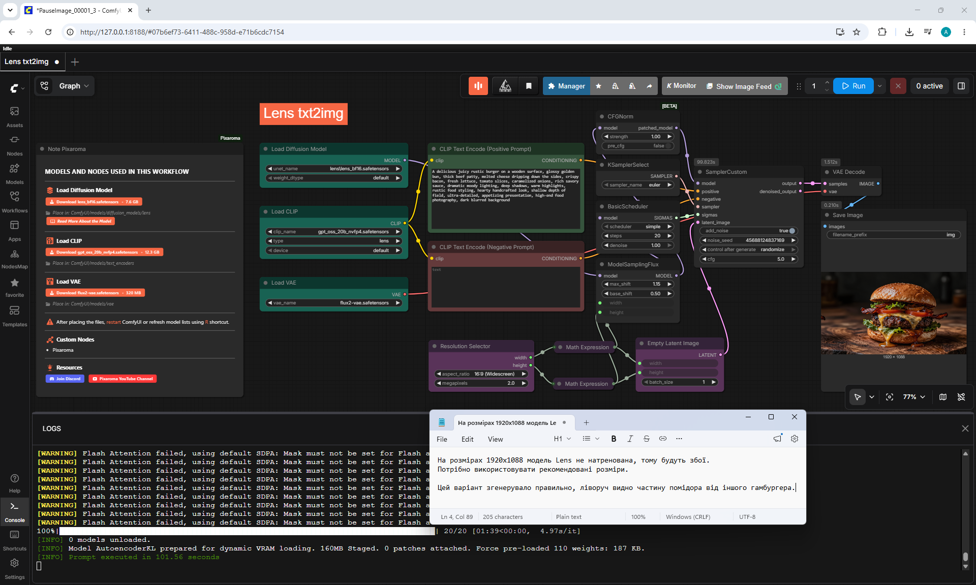Open the Notepad Edit menu
The height and width of the screenshot is (585, 976).
[467, 439]
